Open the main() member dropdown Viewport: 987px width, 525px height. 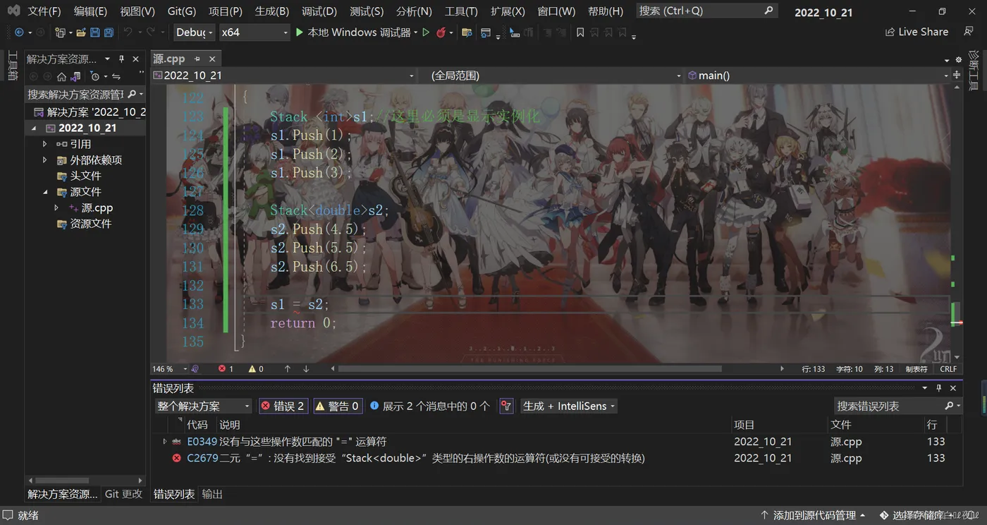pos(819,76)
